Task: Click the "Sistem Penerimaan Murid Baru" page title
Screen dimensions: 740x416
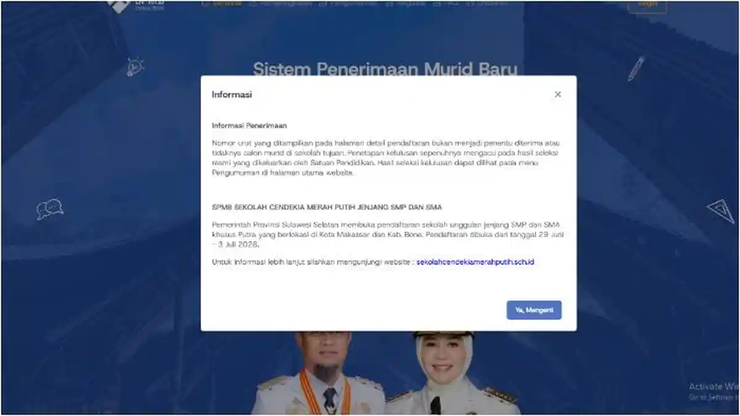Action: (x=385, y=69)
